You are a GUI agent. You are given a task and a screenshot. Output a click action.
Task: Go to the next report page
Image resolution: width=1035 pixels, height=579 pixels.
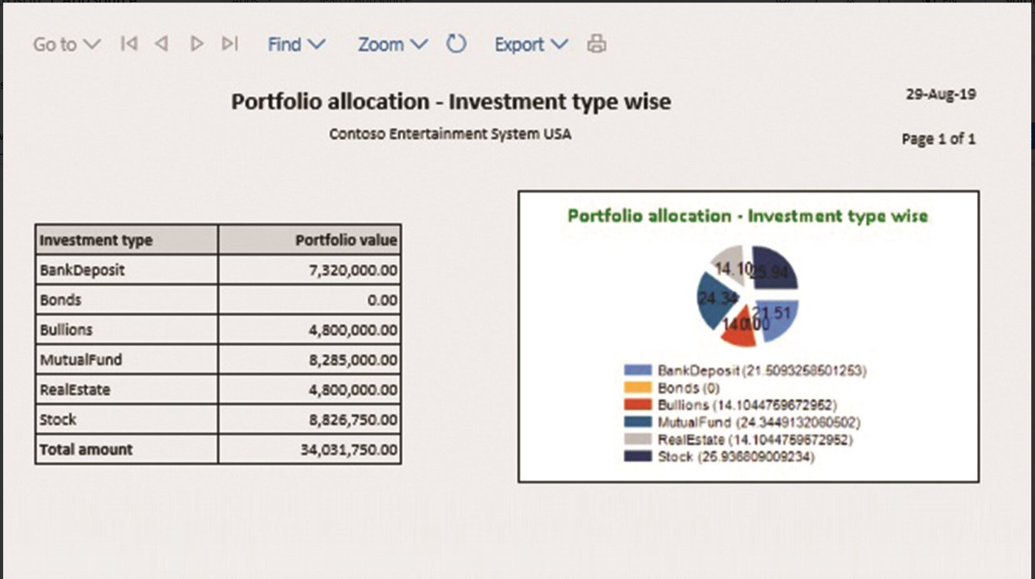[197, 44]
